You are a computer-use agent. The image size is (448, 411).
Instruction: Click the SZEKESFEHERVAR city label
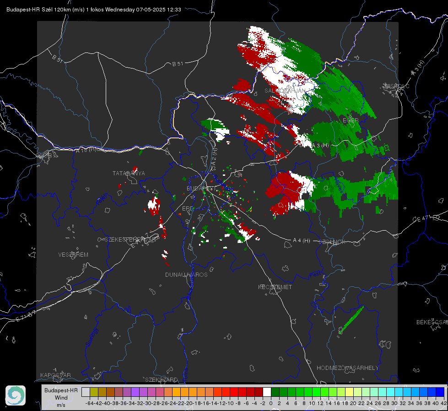coord(131,240)
